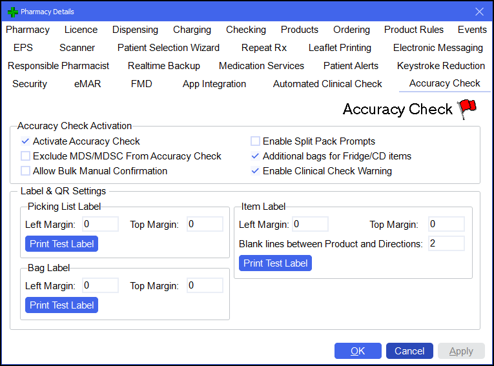Go to Automated Clinical Check tab
Viewport: 494px width, 366px height.
coord(327,84)
